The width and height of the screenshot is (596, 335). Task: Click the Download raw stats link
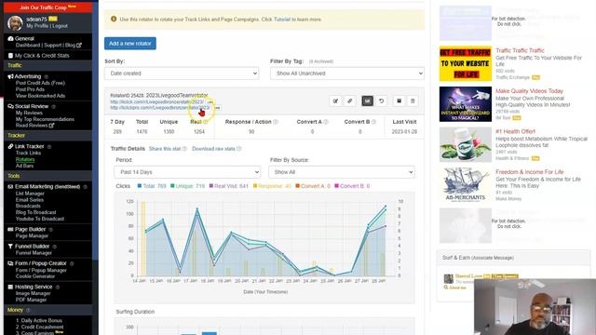click(x=213, y=149)
